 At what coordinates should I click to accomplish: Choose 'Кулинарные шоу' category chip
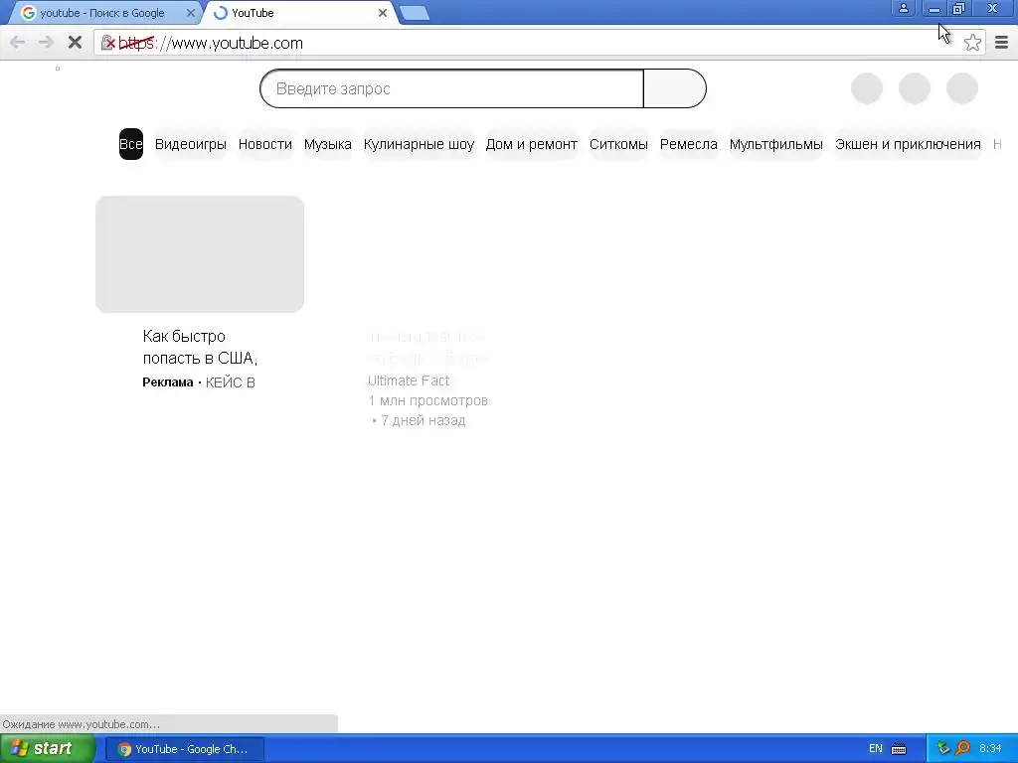[x=419, y=144]
